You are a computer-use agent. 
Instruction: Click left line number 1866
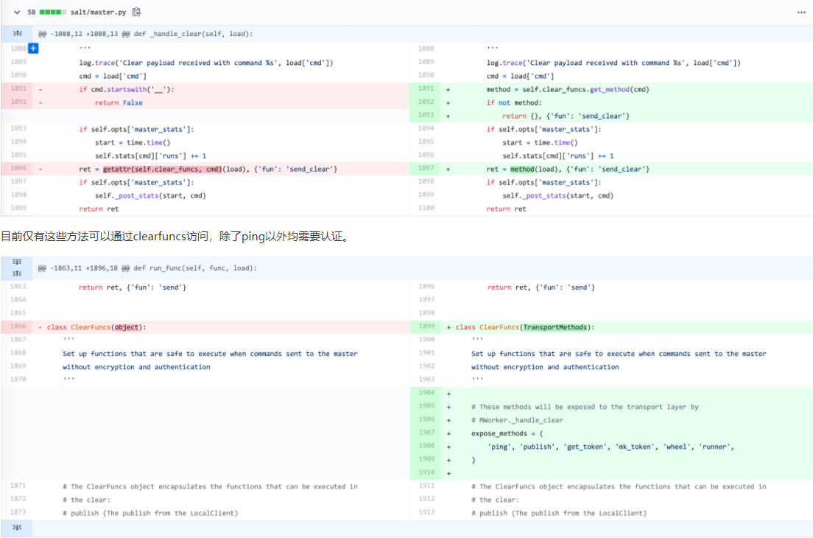click(18, 326)
